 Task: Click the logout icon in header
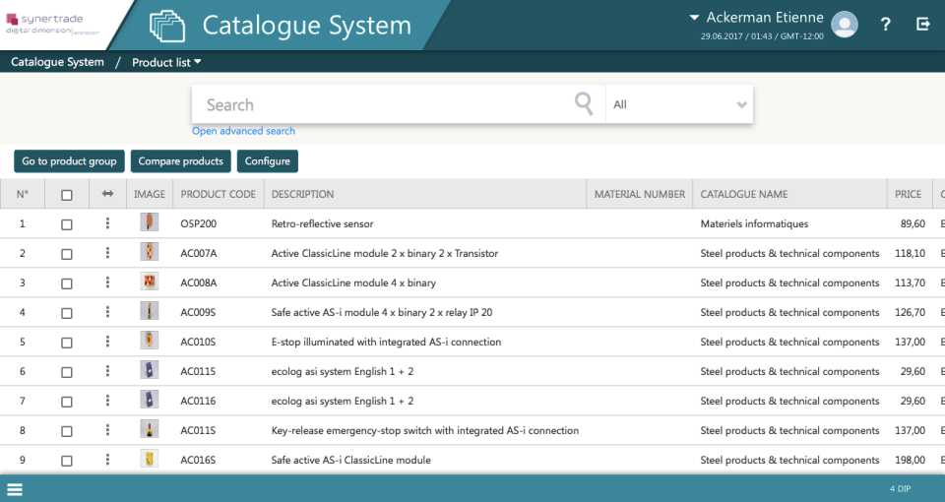click(923, 25)
